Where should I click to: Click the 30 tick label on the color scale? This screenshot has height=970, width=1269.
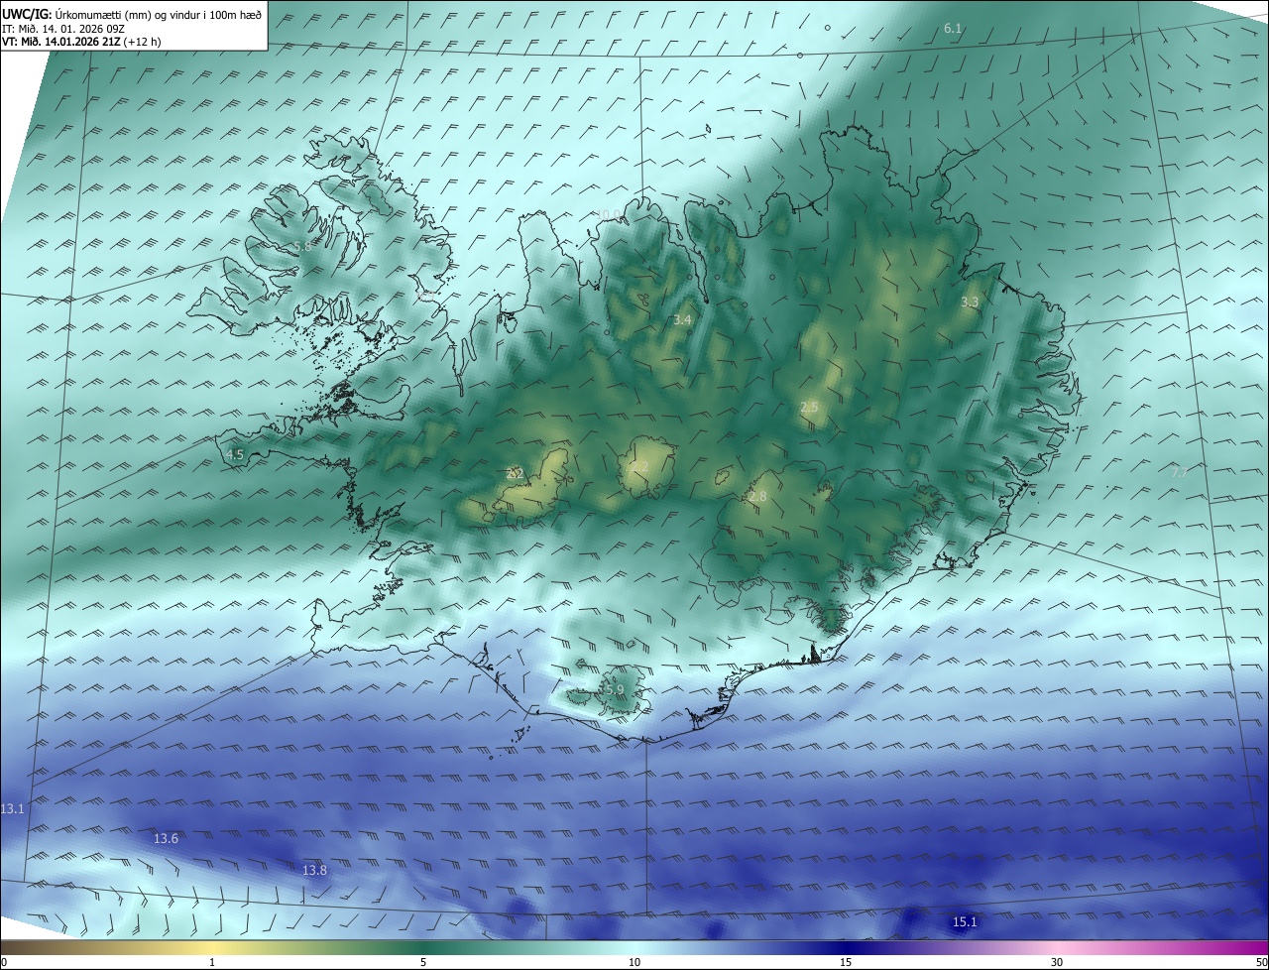click(x=1057, y=963)
